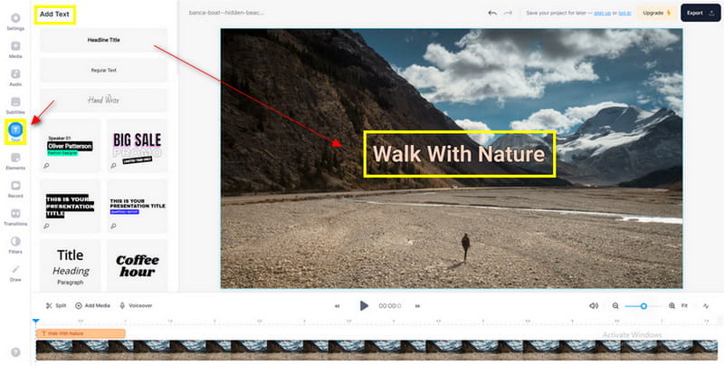Choose the BIG SALE PROMO template

tap(138, 146)
